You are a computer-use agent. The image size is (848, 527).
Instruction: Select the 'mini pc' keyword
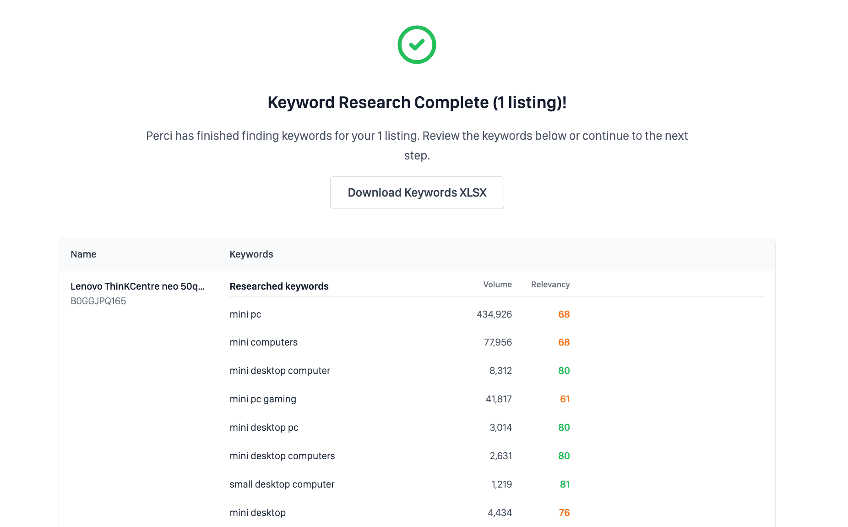click(x=245, y=314)
